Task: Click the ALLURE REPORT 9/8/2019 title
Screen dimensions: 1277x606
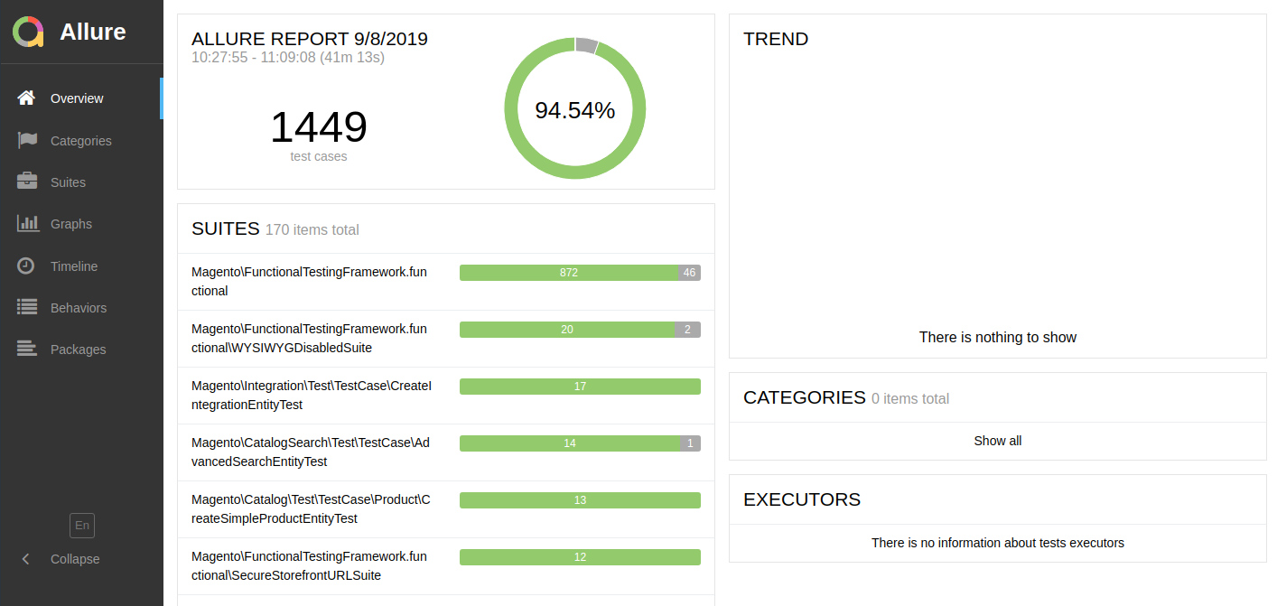Action: point(310,39)
